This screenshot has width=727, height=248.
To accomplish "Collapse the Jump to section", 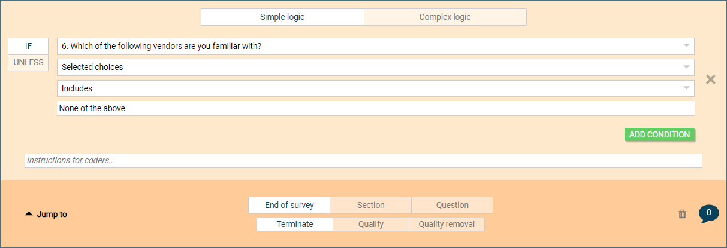I will click(46, 214).
